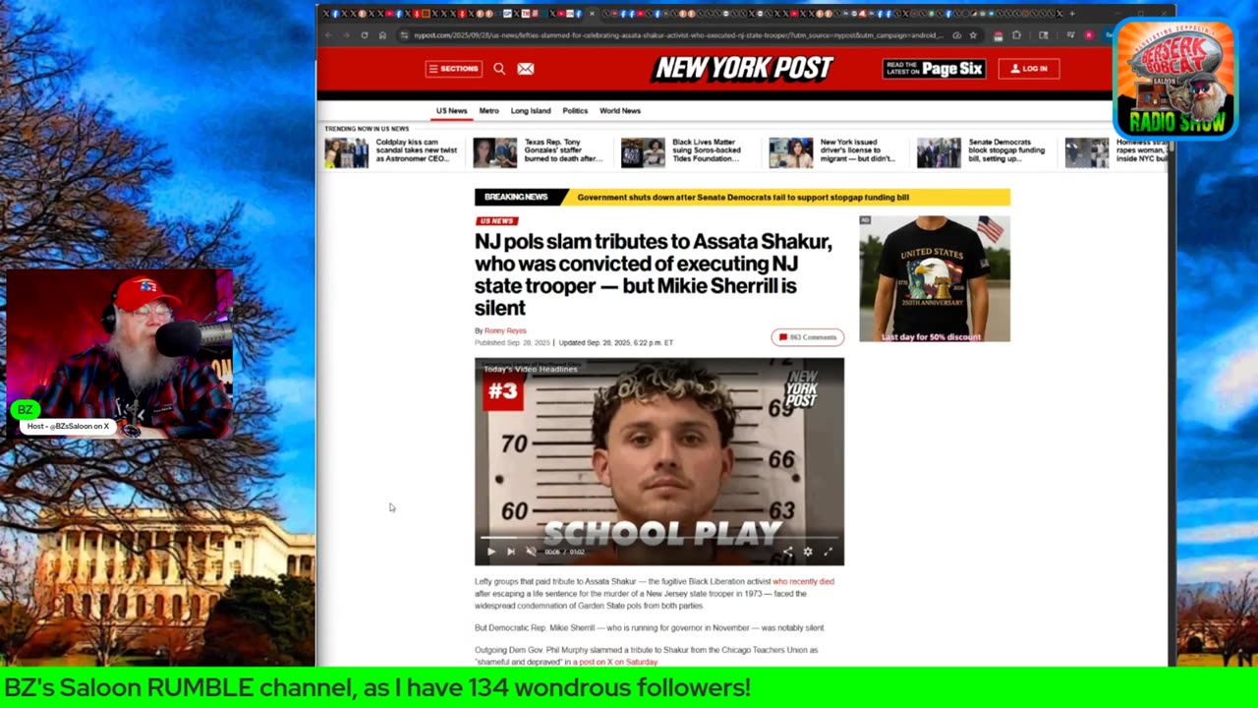Click the Log In button
The height and width of the screenshot is (708, 1258).
point(1029,69)
